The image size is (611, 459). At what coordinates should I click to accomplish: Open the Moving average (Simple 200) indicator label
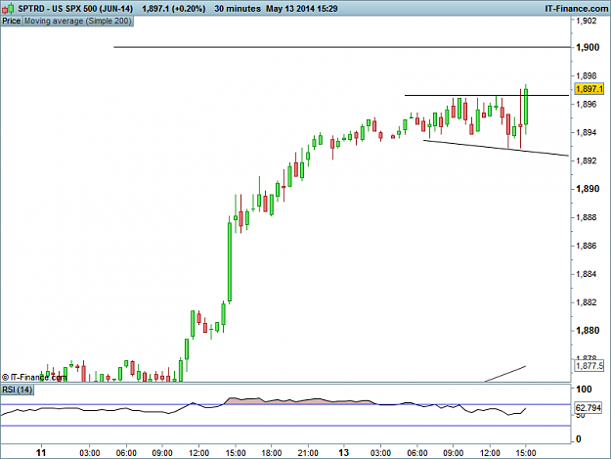coord(78,22)
